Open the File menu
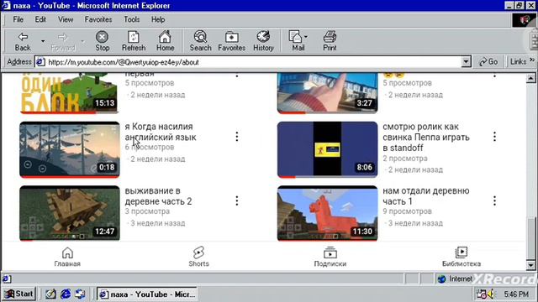Viewport: 538px width, 302px height. pyautogui.click(x=18, y=19)
